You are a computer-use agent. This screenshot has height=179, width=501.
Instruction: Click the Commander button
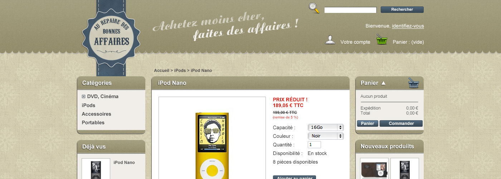point(401,124)
